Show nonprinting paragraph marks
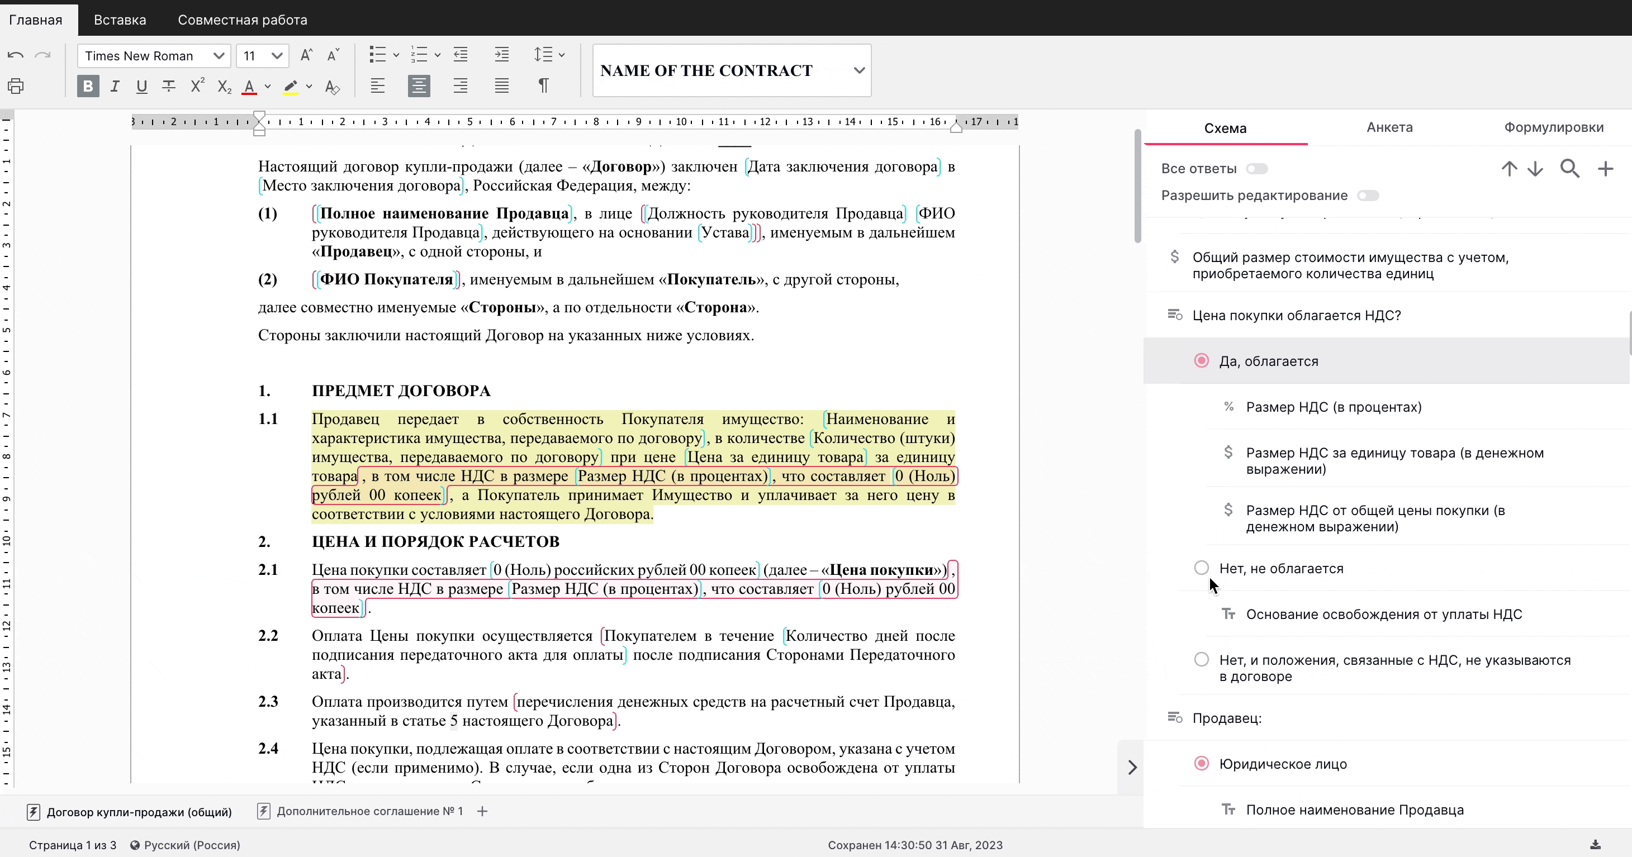The width and height of the screenshot is (1632, 857). click(543, 85)
